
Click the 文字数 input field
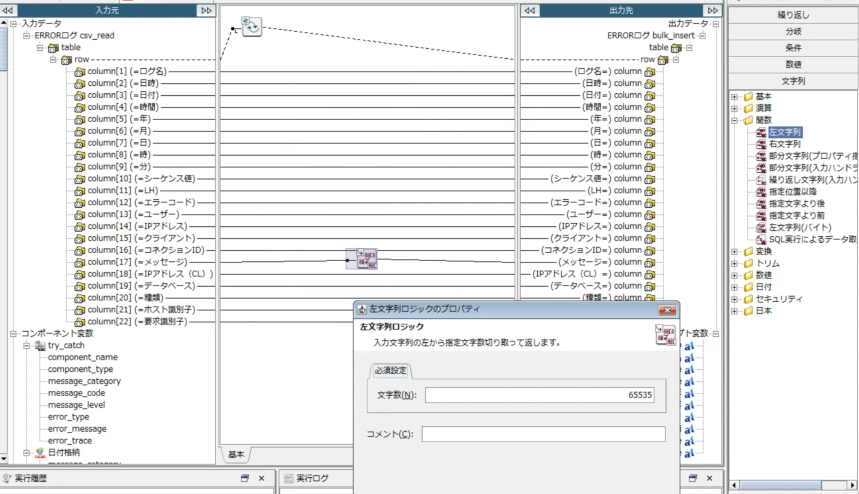pos(539,395)
